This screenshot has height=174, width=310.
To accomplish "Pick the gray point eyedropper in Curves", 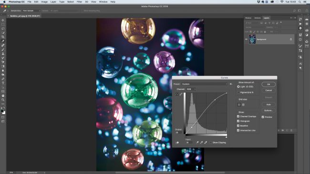I will click(201, 142).
